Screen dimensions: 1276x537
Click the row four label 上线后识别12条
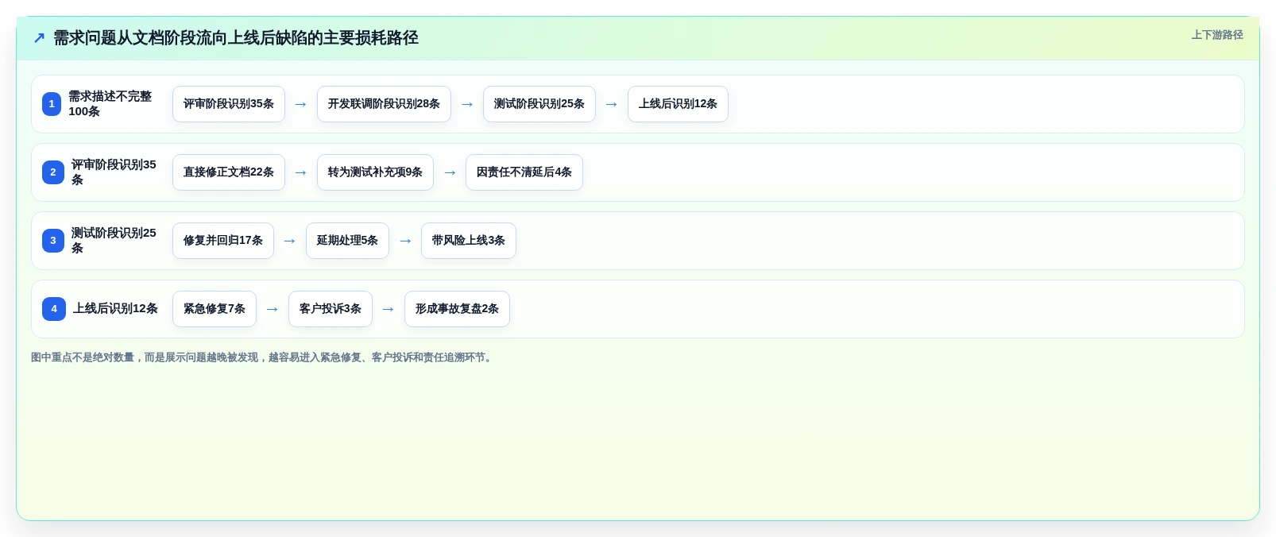(x=115, y=309)
